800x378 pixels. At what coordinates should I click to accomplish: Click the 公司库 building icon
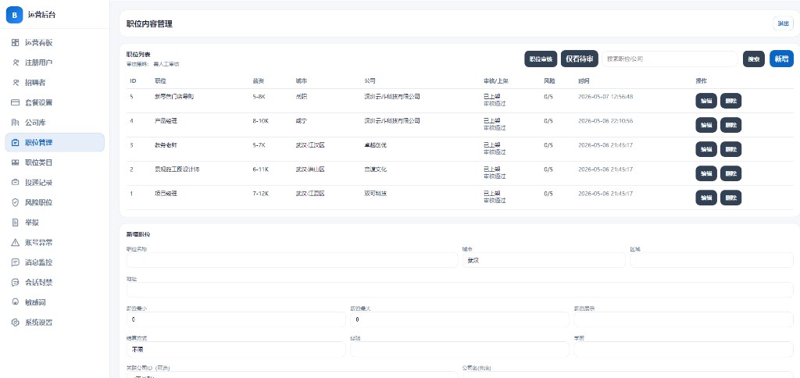16,123
